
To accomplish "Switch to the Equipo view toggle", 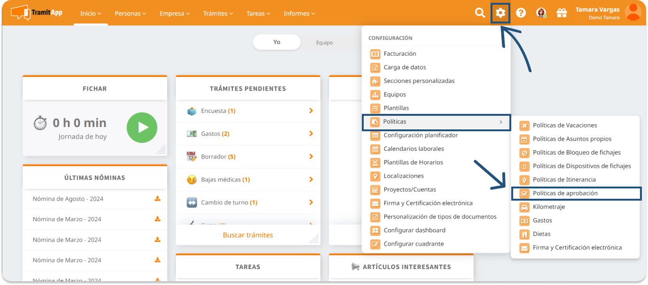I will click(324, 43).
